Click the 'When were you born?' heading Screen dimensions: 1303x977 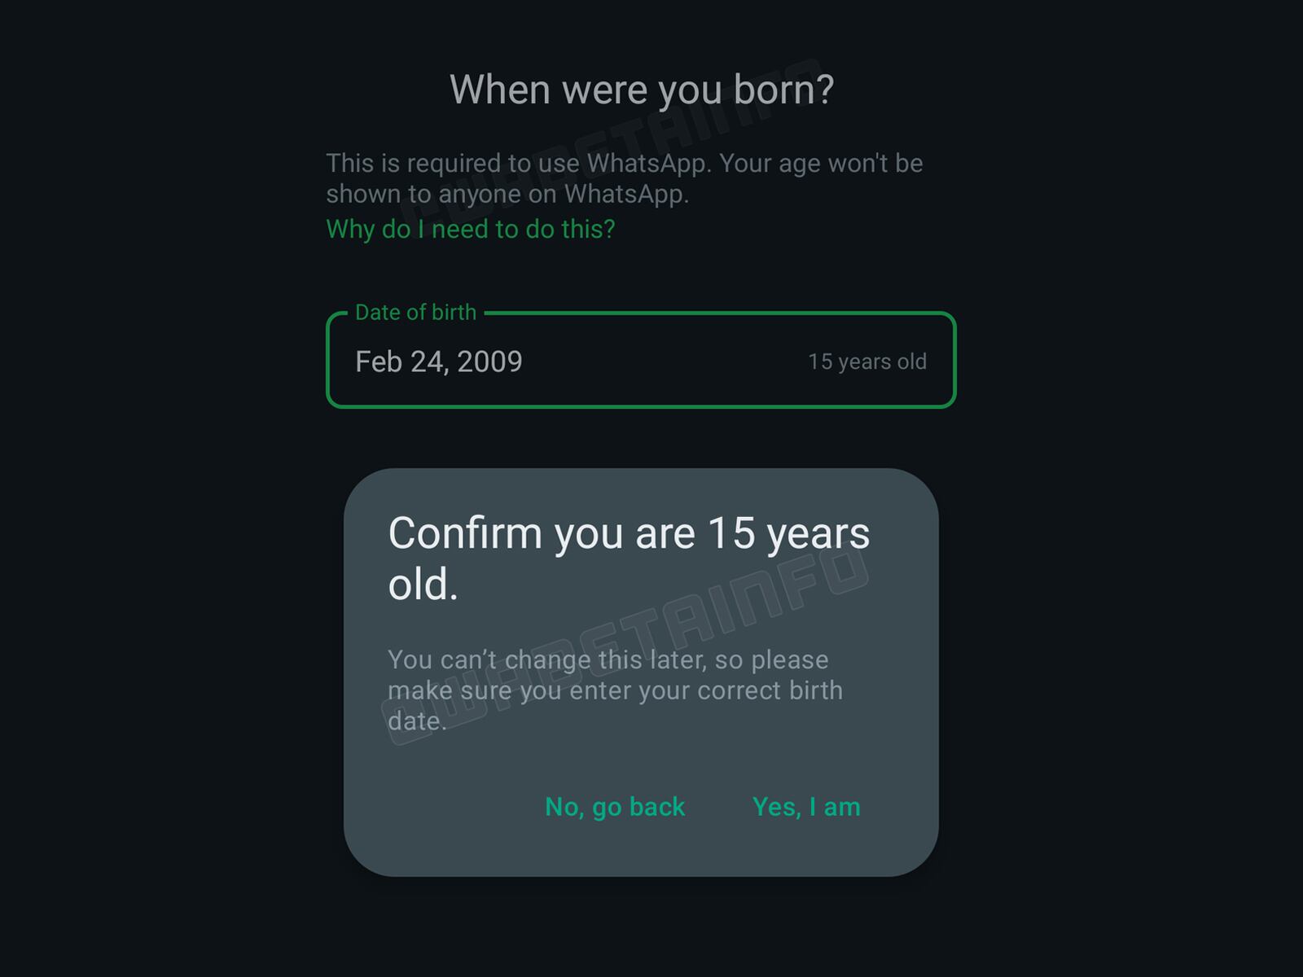pos(643,89)
